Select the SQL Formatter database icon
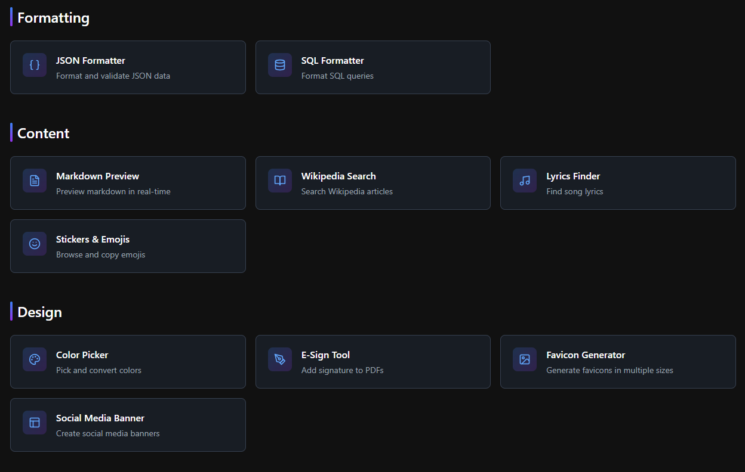The image size is (745, 472). pyautogui.click(x=279, y=65)
